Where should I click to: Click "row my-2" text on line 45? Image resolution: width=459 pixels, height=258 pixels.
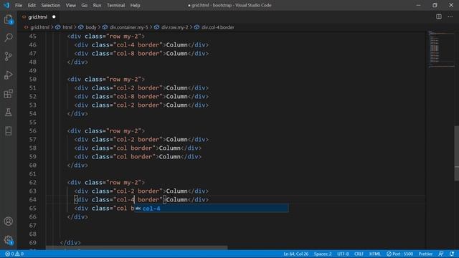[124, 37]
